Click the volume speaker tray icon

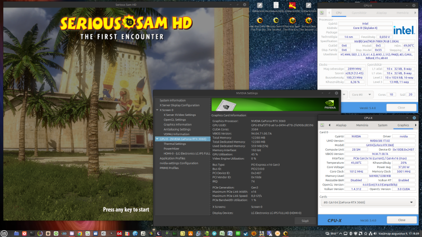click(375, 233)
